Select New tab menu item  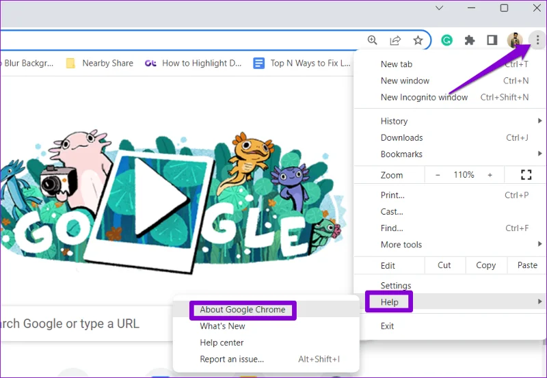click(451, 64)
